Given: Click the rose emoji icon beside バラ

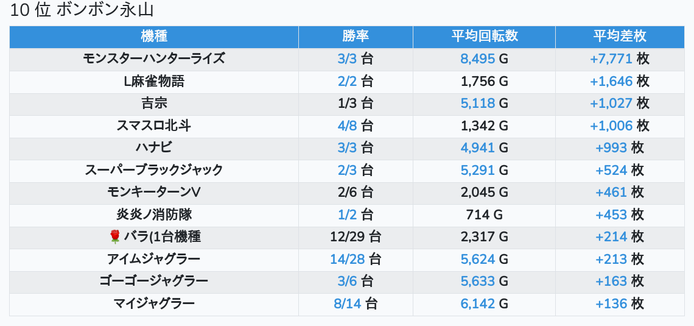Looking at the screenshot, I should [x=114, y=237].
